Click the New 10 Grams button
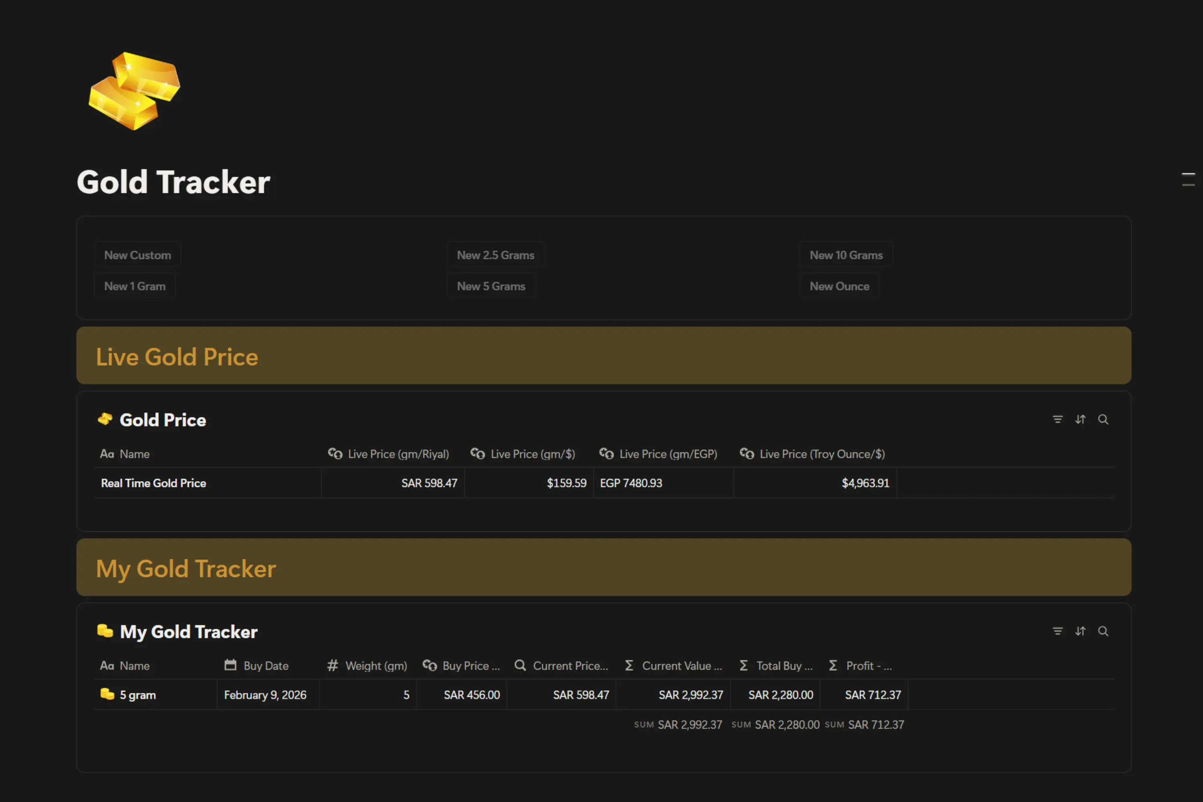 pyautogui.click(x=846, y=255)
